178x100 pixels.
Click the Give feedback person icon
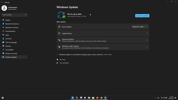(x=58, y=63)
